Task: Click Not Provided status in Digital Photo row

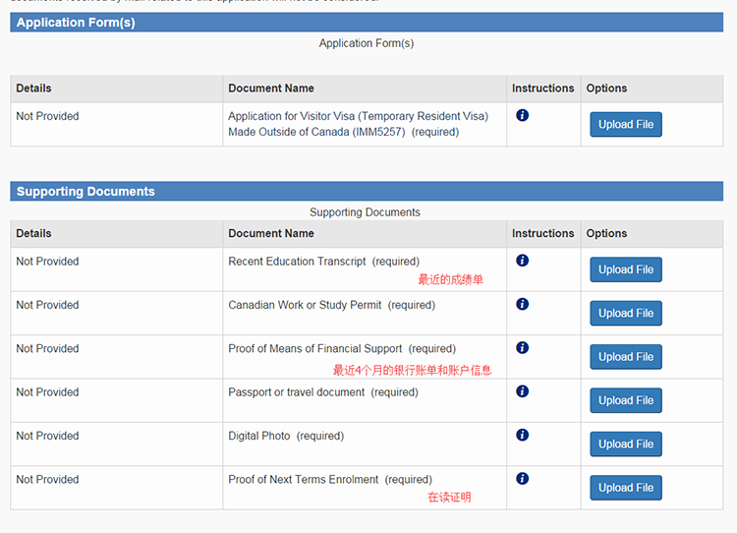Action: pos(47,436)
